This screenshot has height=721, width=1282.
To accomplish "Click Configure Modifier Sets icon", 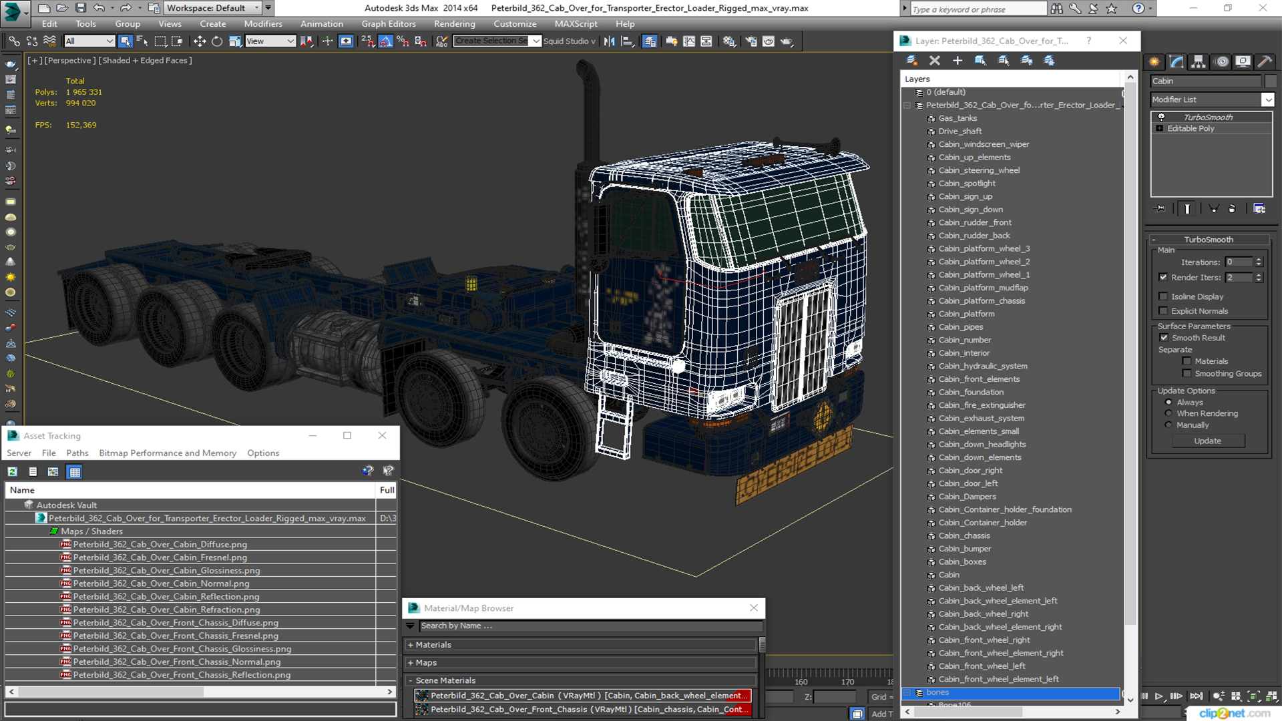I will [x=1259, y=208].
